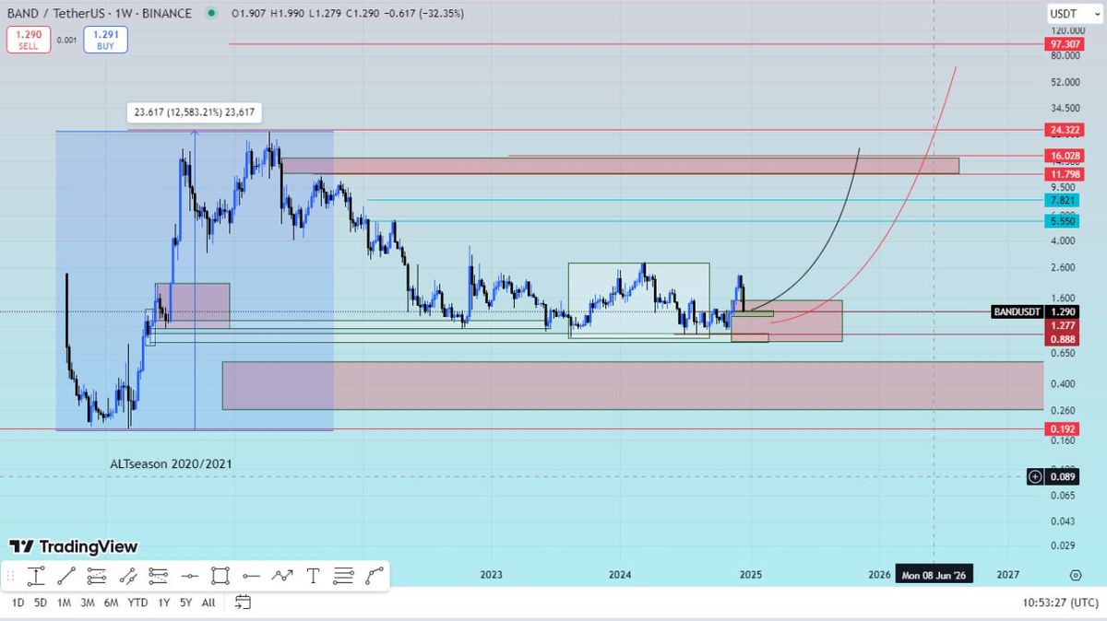Viewport: 1107px width, 621px height.
Task: Set range to 5D
Action: 41,603
